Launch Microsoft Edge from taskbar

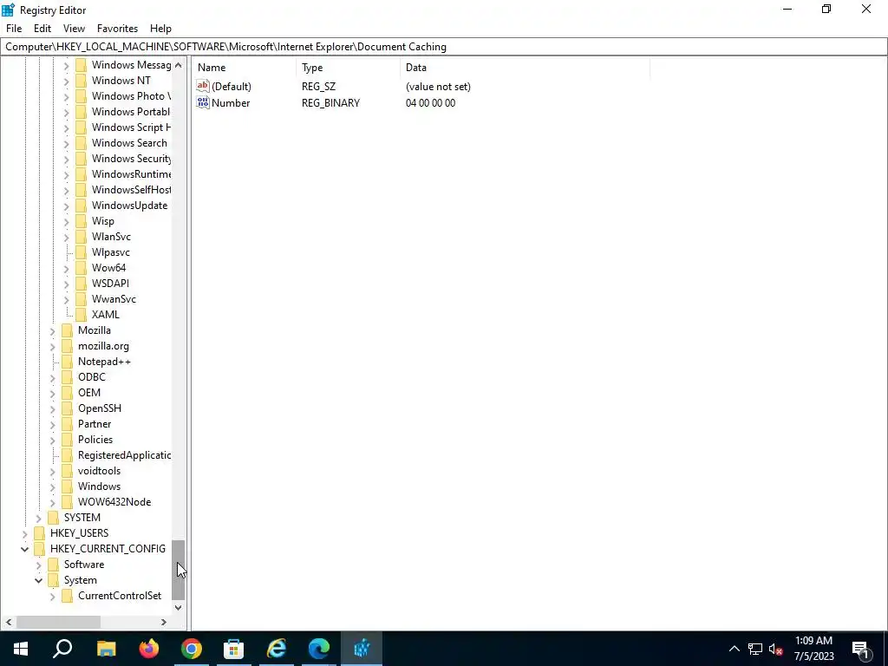point(319,649)
